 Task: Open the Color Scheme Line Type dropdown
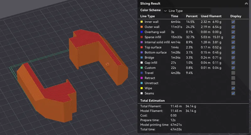[187, 11]
